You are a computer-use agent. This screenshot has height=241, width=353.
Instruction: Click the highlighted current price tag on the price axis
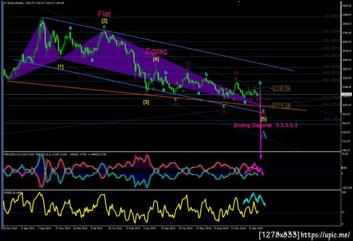[x=347, y=94]
